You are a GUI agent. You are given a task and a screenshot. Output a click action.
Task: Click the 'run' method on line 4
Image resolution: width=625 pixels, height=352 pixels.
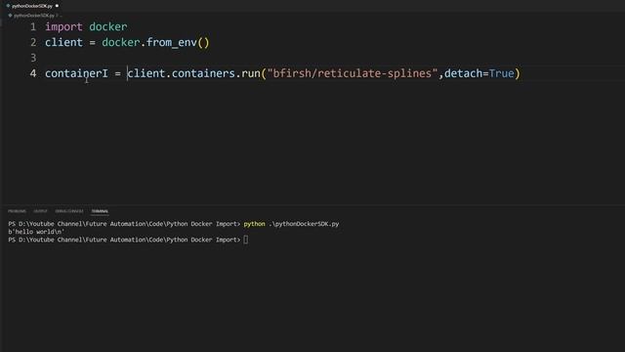tap(251, 74)
